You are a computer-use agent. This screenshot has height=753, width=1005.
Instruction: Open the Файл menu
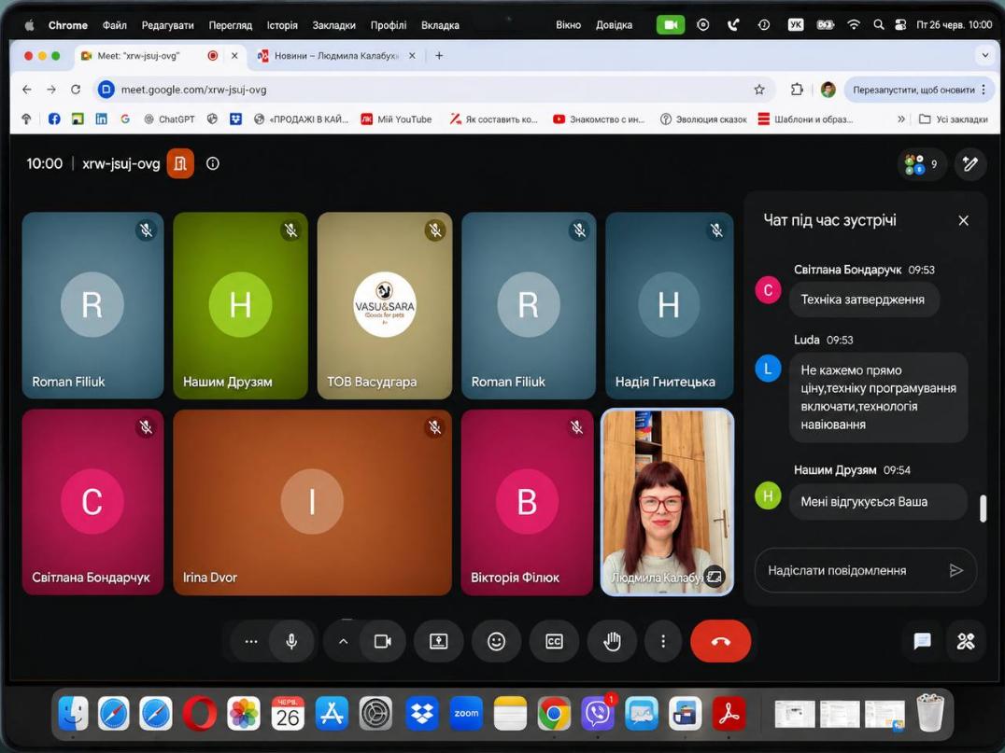[x=115, y=25]
